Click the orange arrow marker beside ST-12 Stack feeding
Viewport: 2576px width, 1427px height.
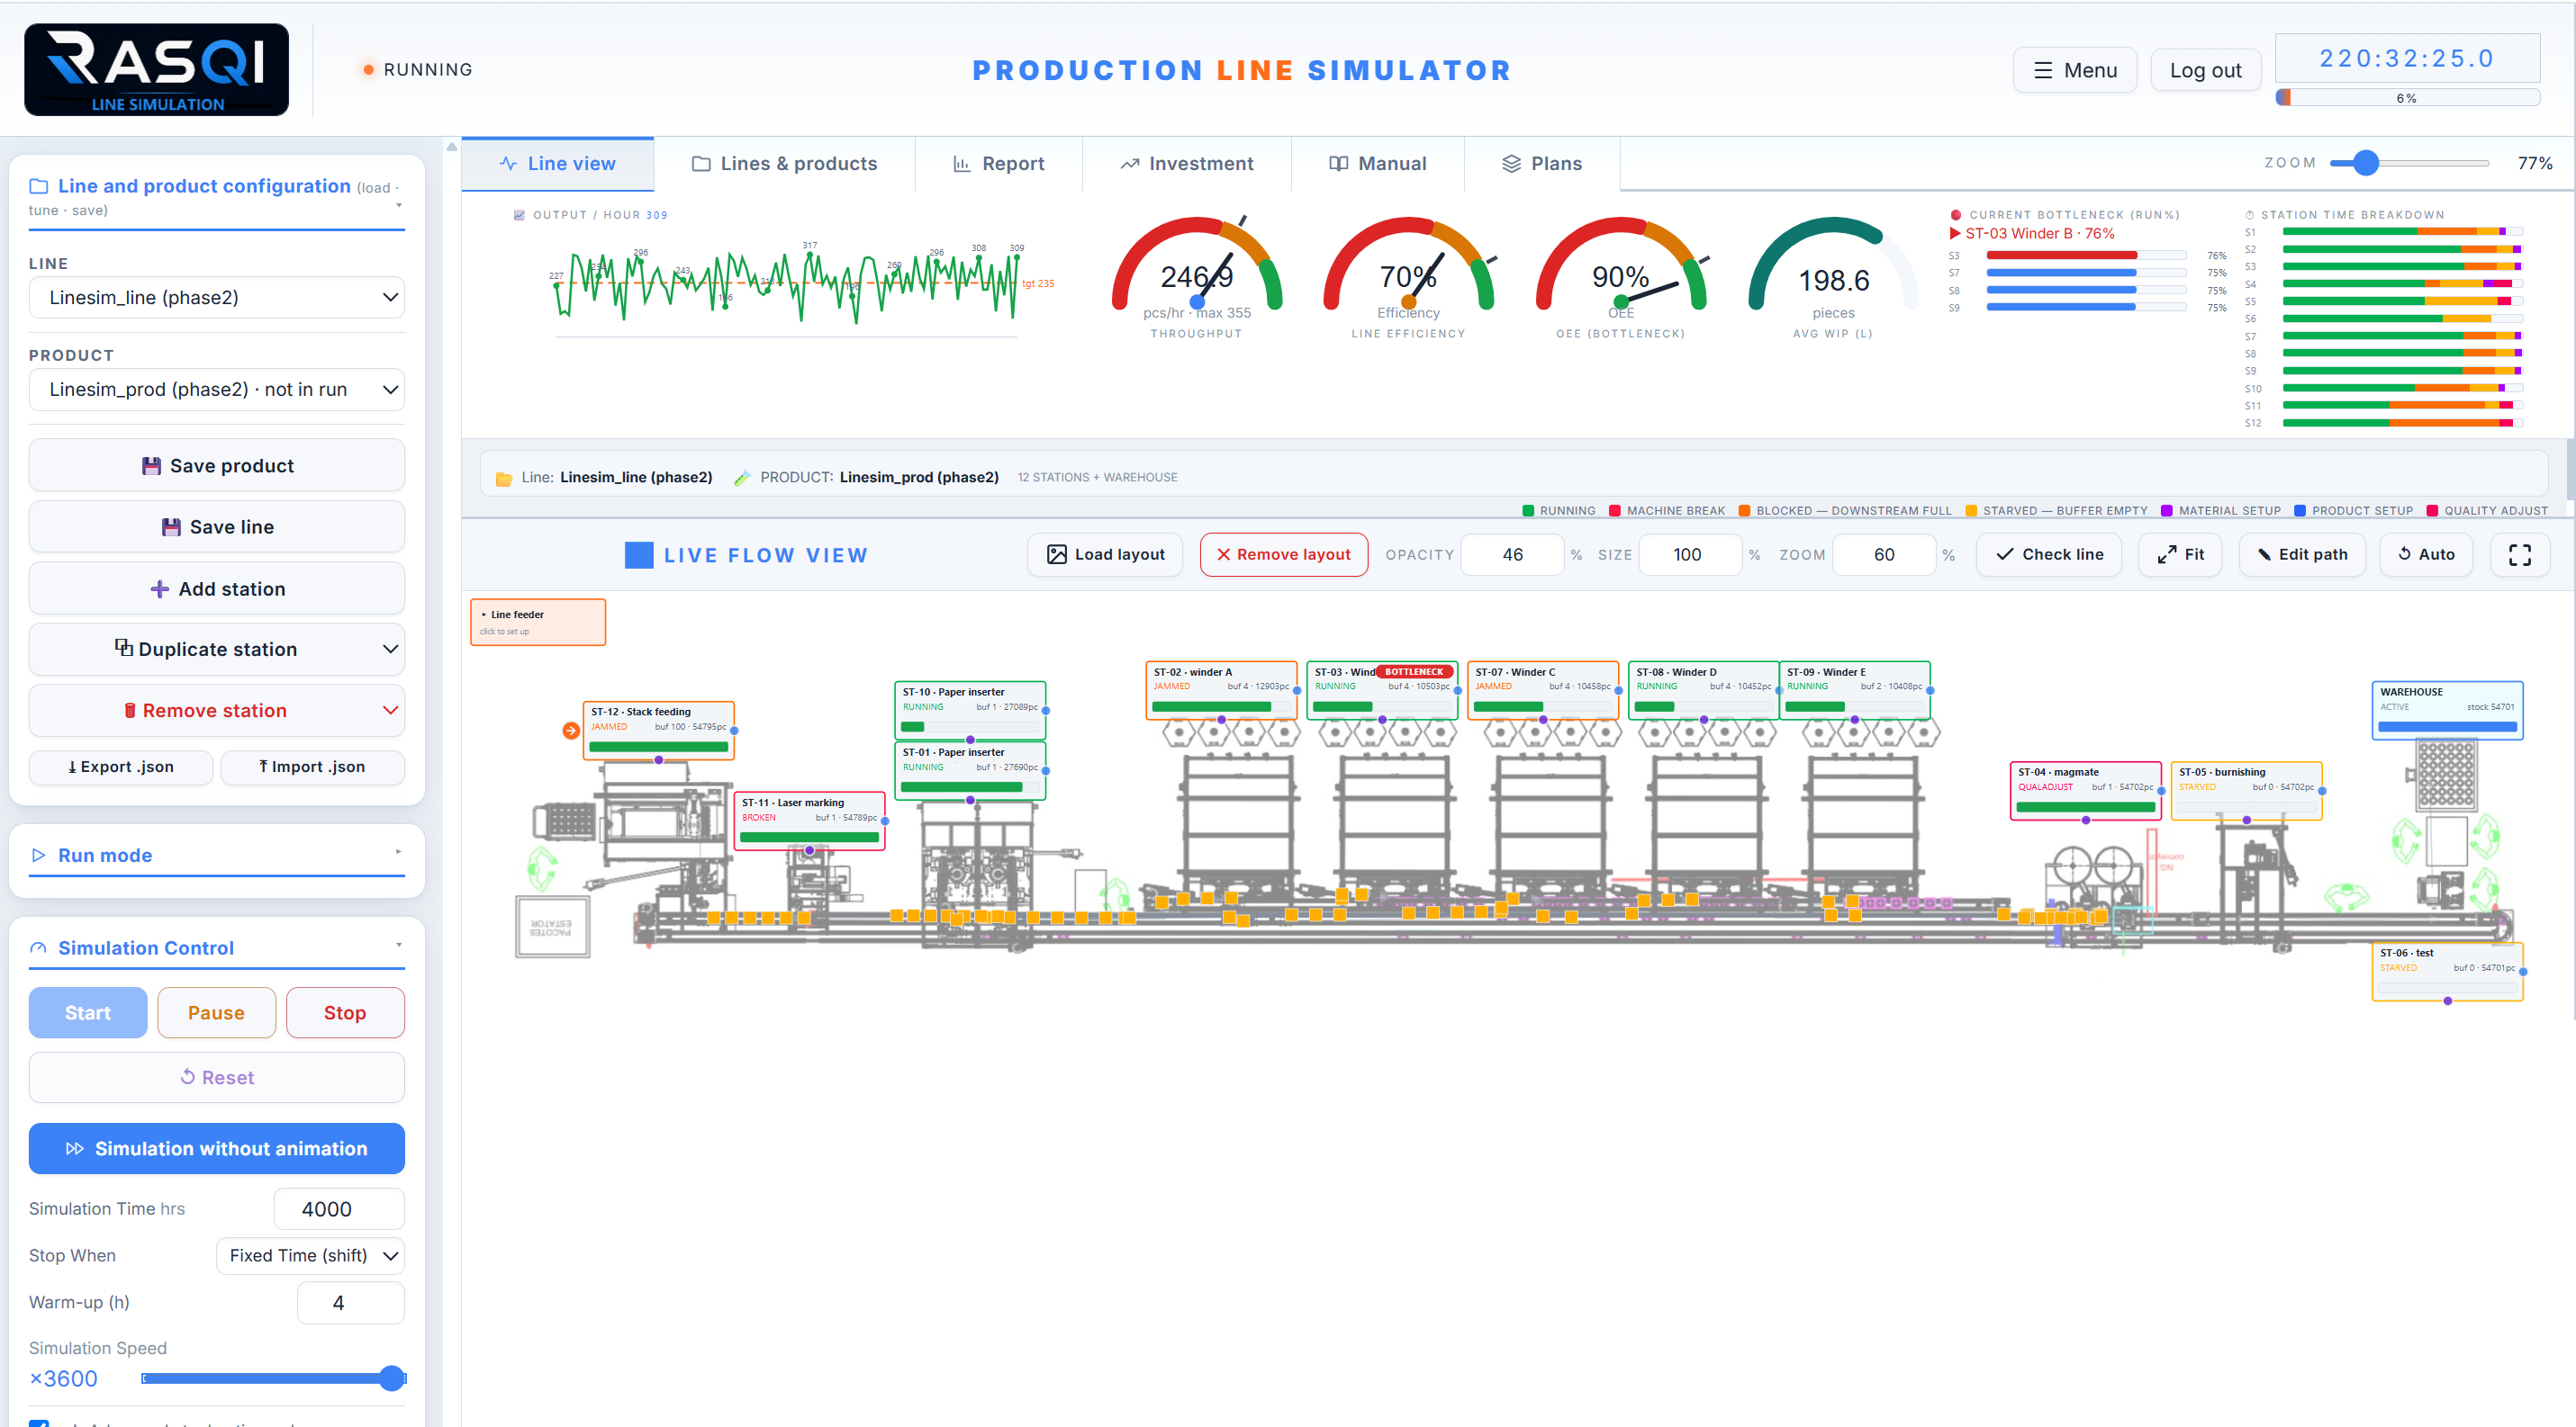click(571, 731)
